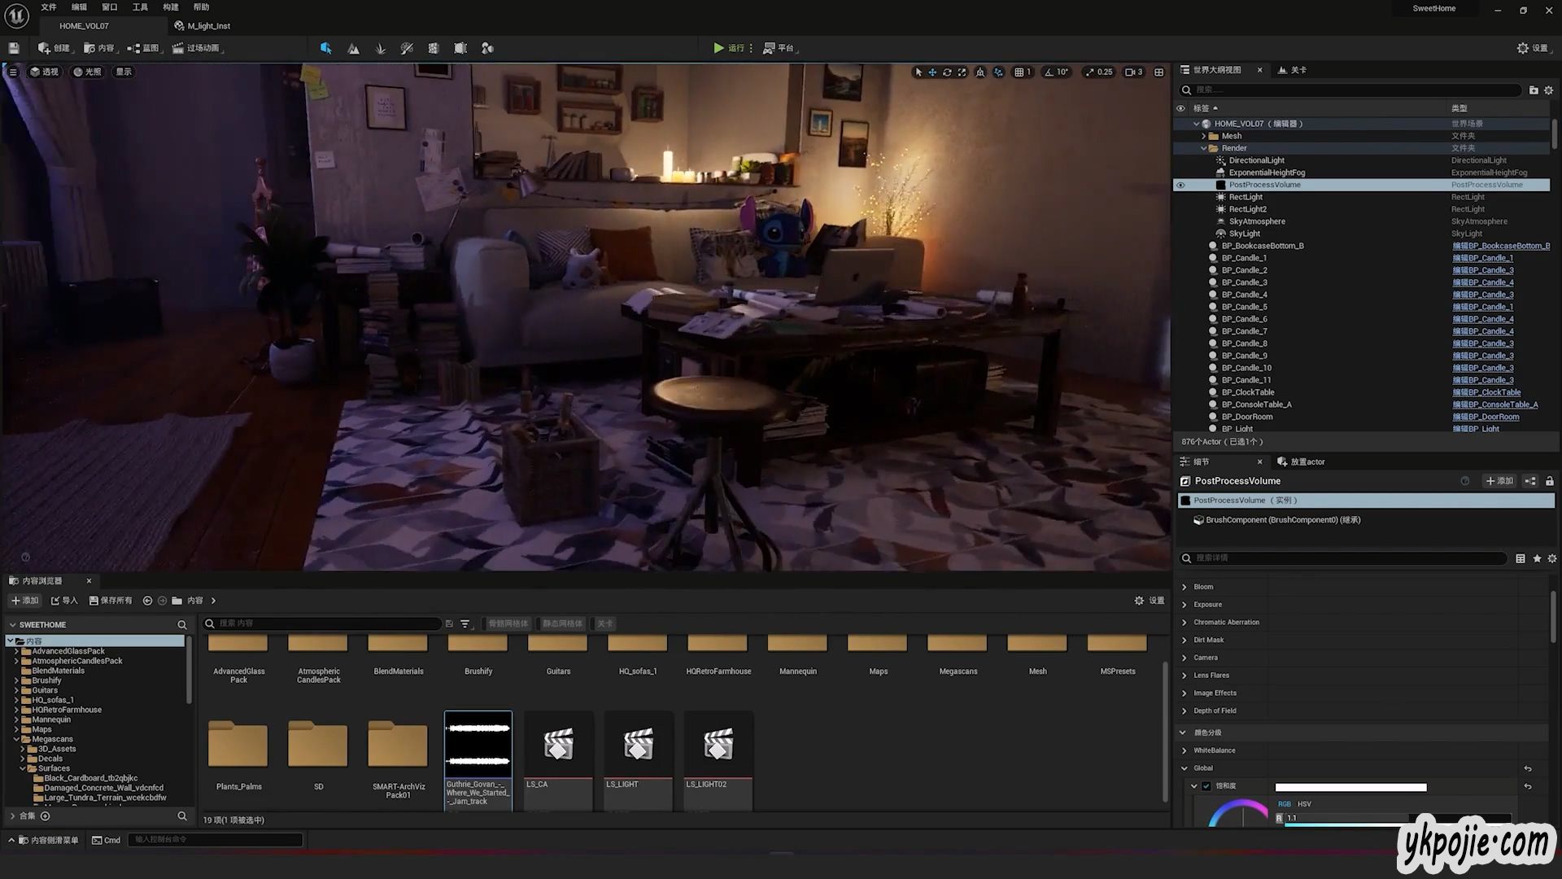The image size is (1562, 879).
Task: Click the 保存所有 button
Action: pyautogui.click(x=111, y=601)
